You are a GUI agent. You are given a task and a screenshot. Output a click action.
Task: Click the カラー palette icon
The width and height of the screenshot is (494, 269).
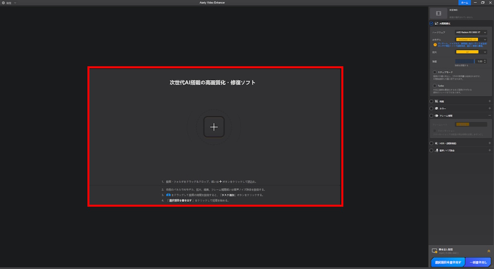pos(436,108)
